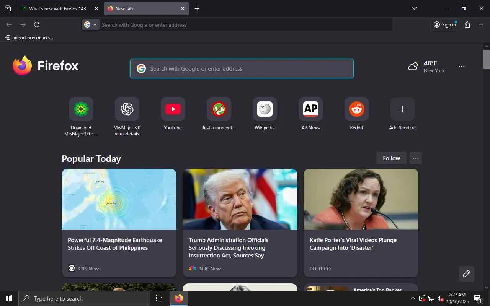This screenshot has height=306, width=490.
Task: Open the Download MrsMajor3.0 shortcut
Action: click(x=81, y=117)
